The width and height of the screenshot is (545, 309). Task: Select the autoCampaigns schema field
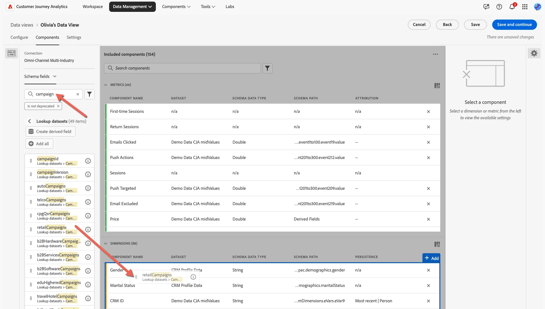tap(60, 188)
